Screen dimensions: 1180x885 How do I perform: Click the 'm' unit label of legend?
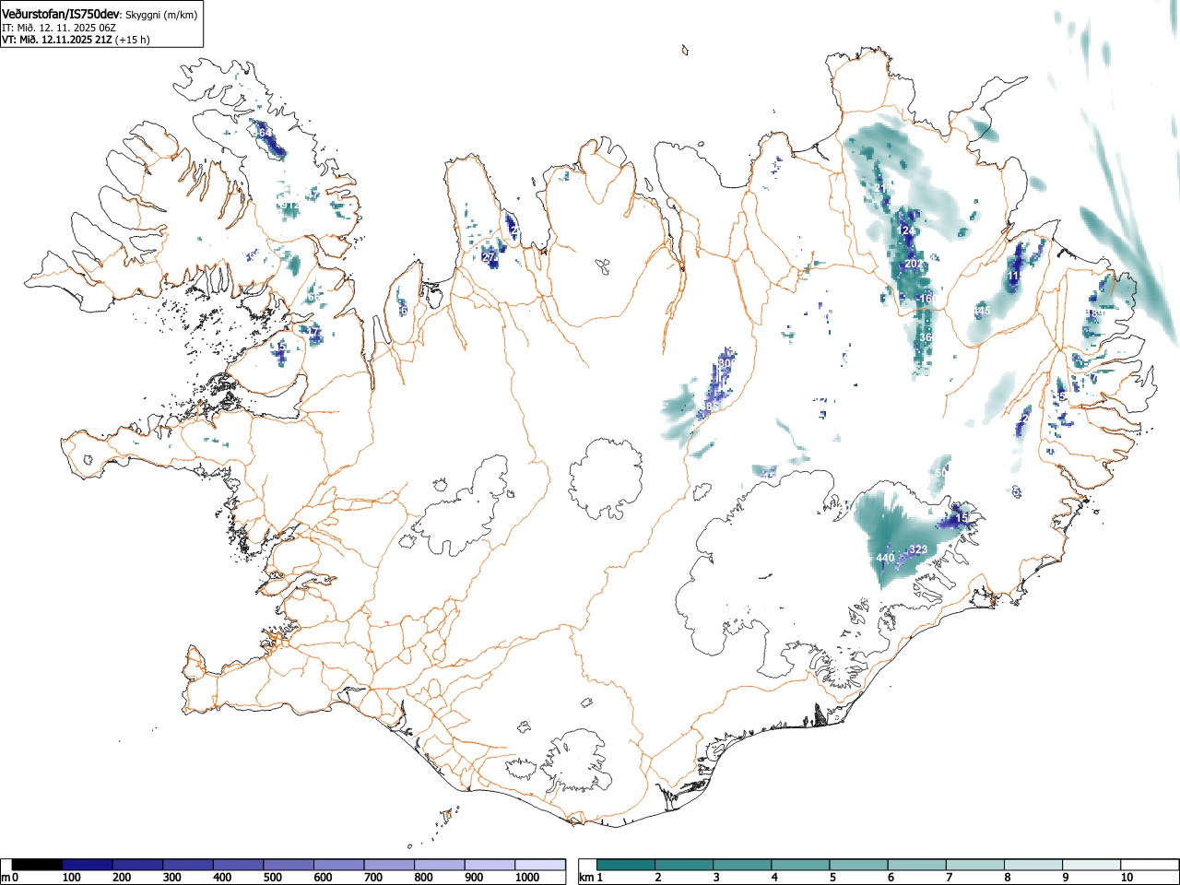6,878
